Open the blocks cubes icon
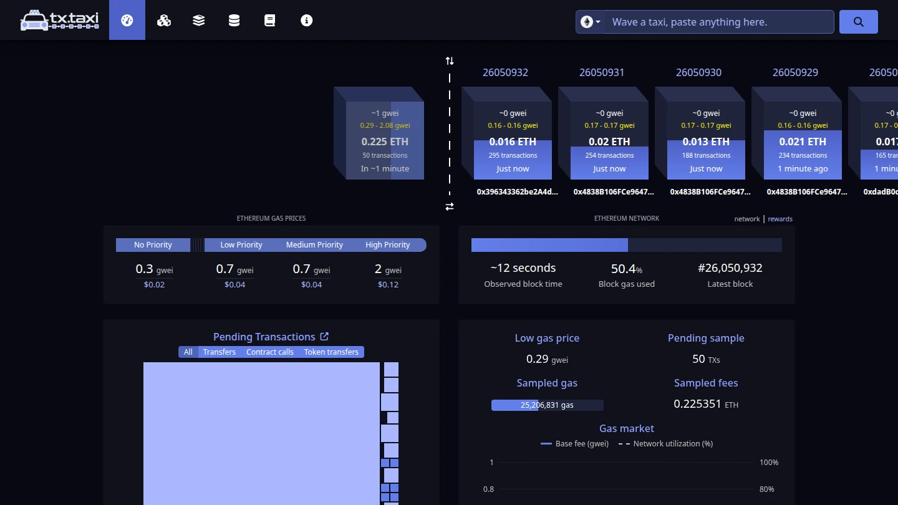898x505 pixels. click(x=164, y=20)
